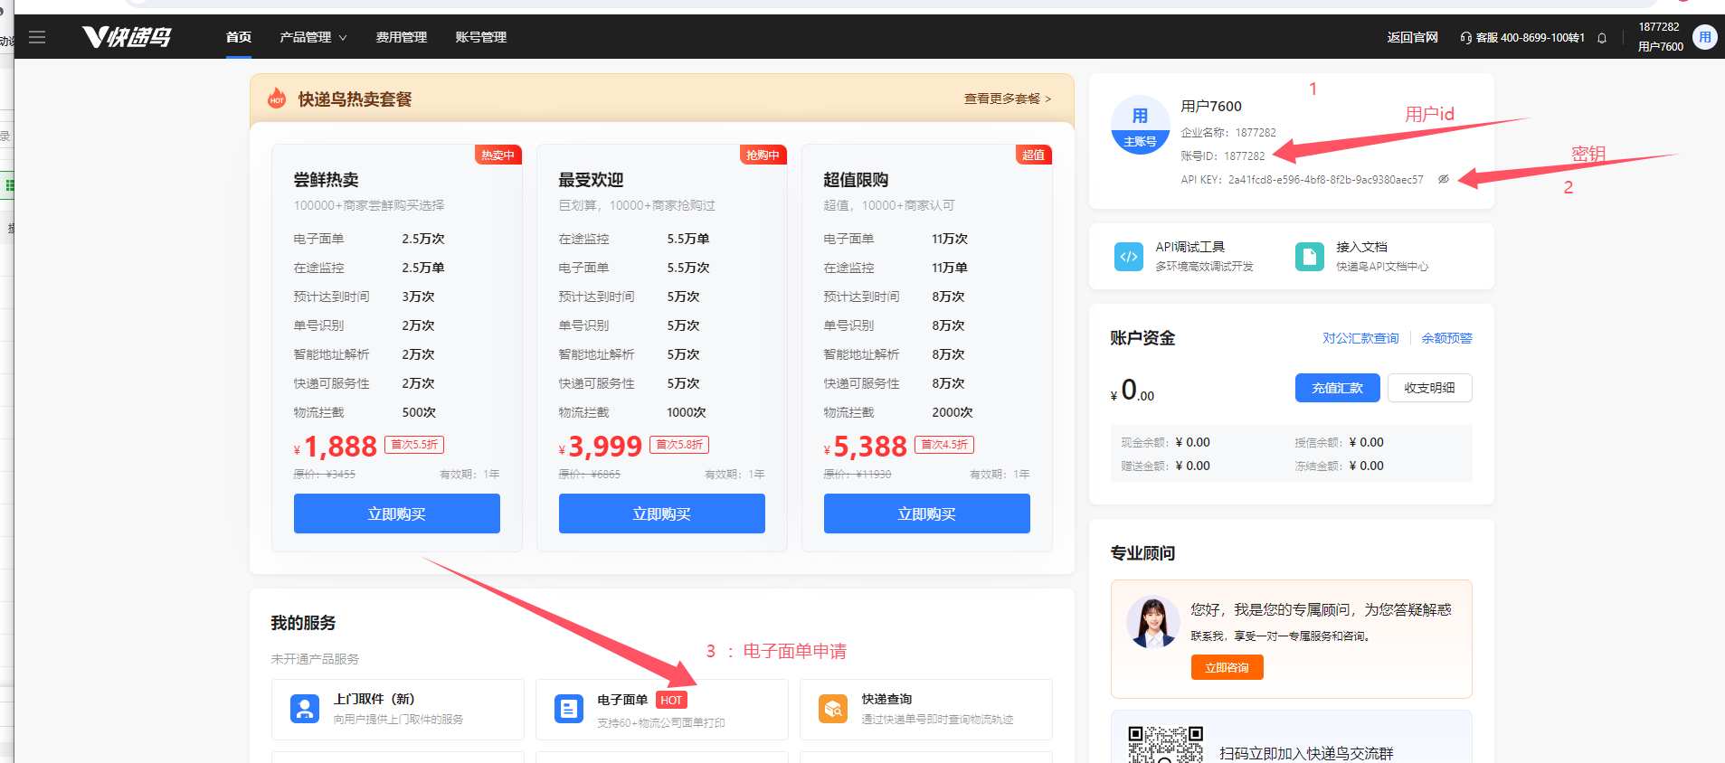Buy the 尝鲜热卖 package via 立即购买
1725x763 pixels.
tap(397, 513)
